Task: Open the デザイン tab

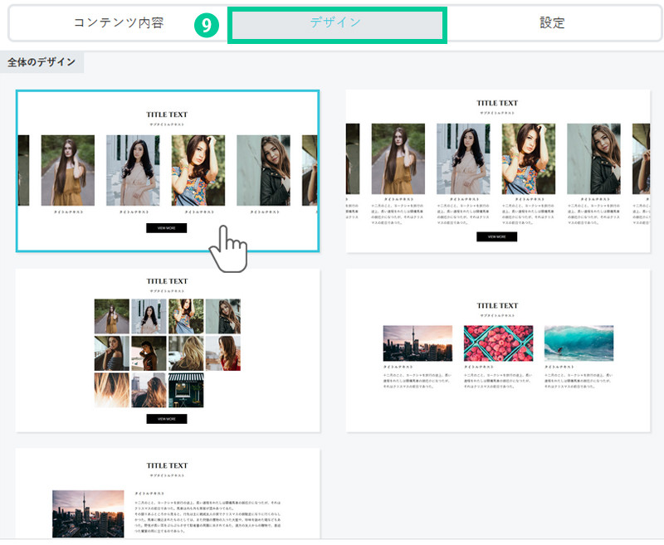Action: coord(336,24)
